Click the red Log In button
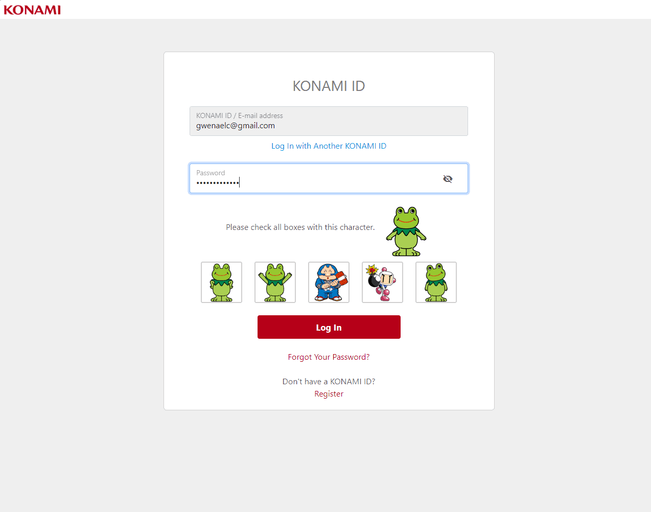This screenshot has height=512, width=651. (x=329, y=327)
